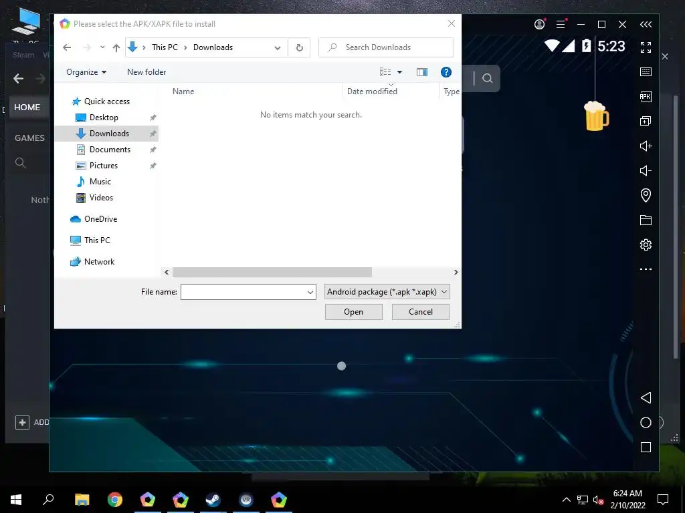Viewport: 685px width, 513px height.
Task: Open shared folder icon in emulator sidebar
Action: [646, 220]
